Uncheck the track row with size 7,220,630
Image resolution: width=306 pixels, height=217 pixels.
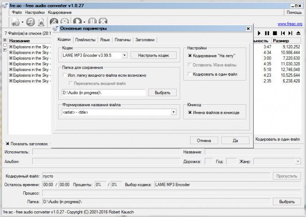(11, 58)
